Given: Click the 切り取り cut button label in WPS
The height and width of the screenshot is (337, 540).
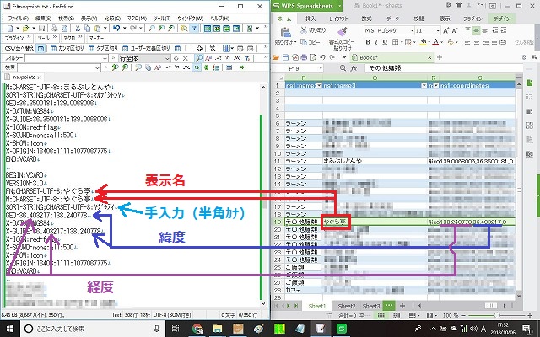Looking at the screenshot, I should (x=317, y=30).
